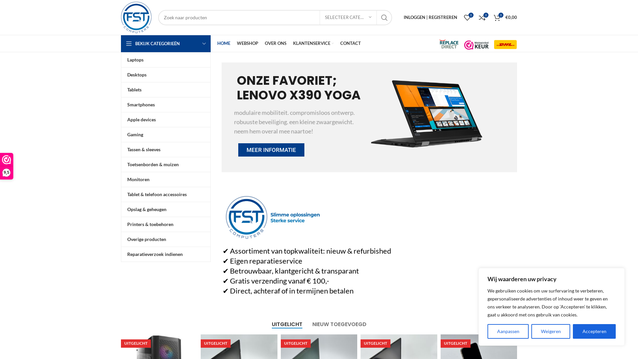This screenshot has height=359, width=638.
Task: Accept cookies with Accepteren button
Action: pos(594,331)
